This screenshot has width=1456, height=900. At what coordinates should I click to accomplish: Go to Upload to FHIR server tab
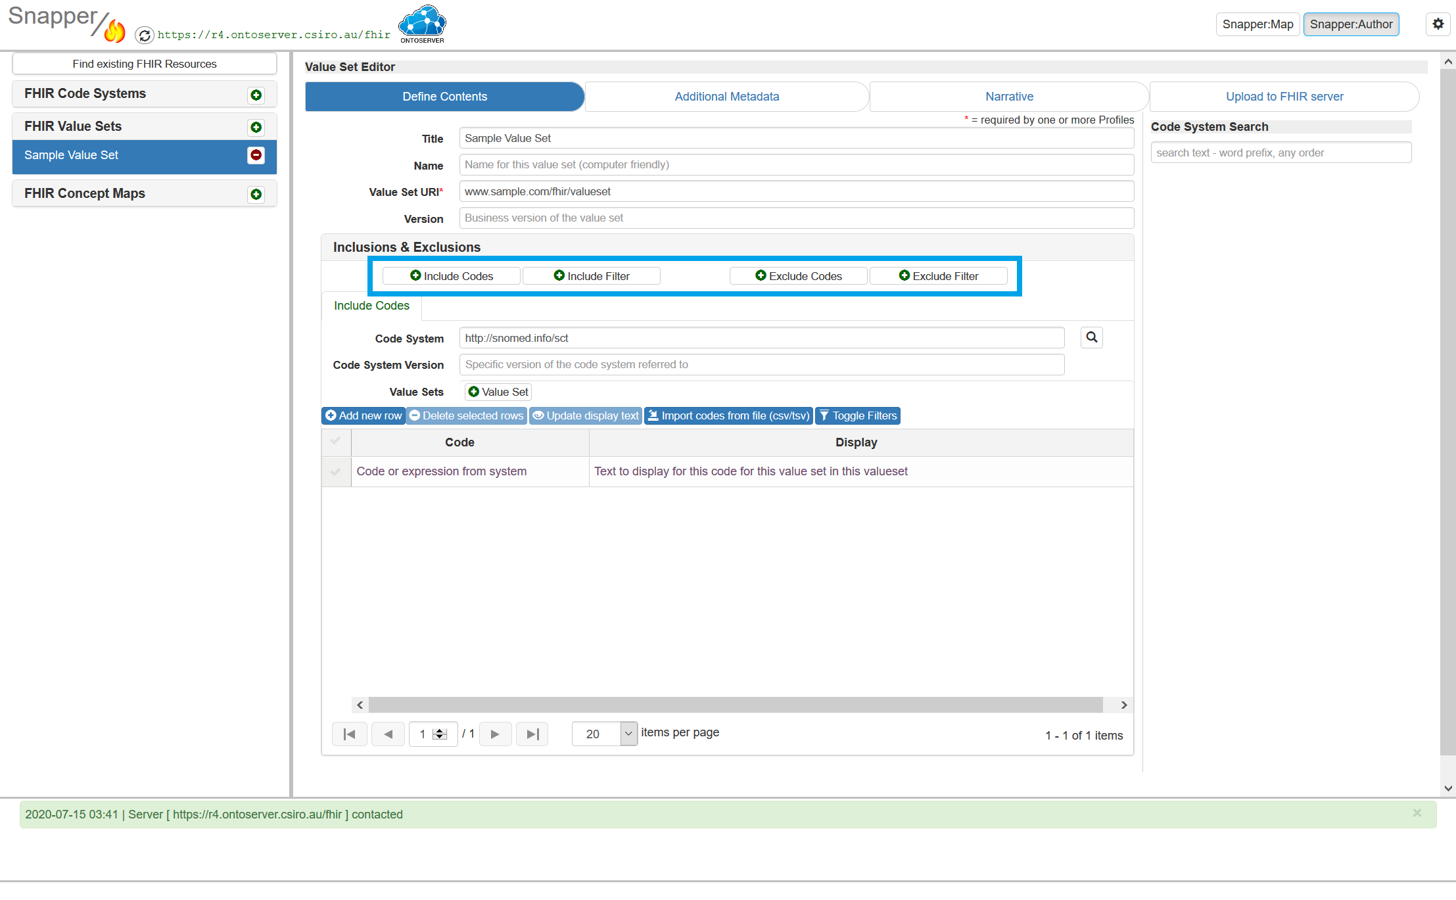pyautogui.click(x=1284, y=97)
